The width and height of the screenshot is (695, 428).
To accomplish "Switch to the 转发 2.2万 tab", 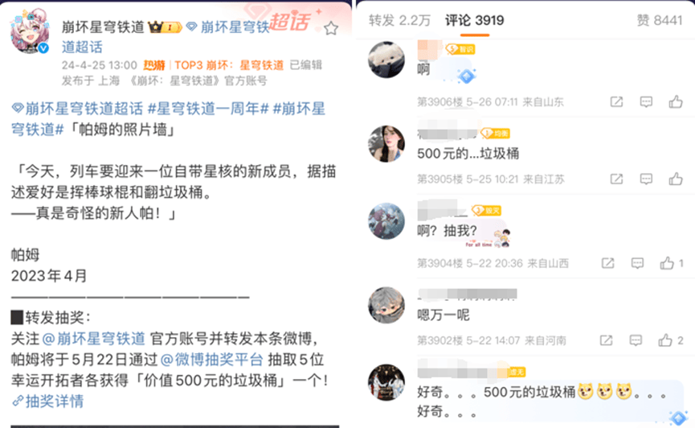I will click(x=399, y=20).
